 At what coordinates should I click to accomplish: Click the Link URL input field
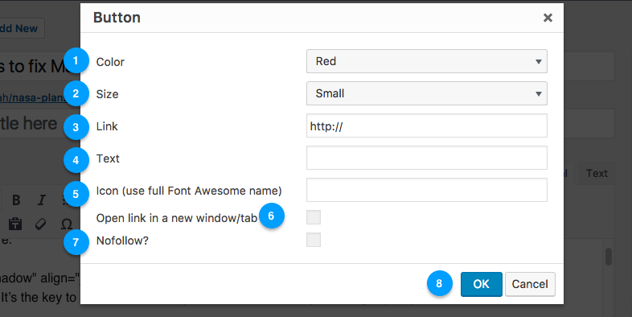coord(427,126)
